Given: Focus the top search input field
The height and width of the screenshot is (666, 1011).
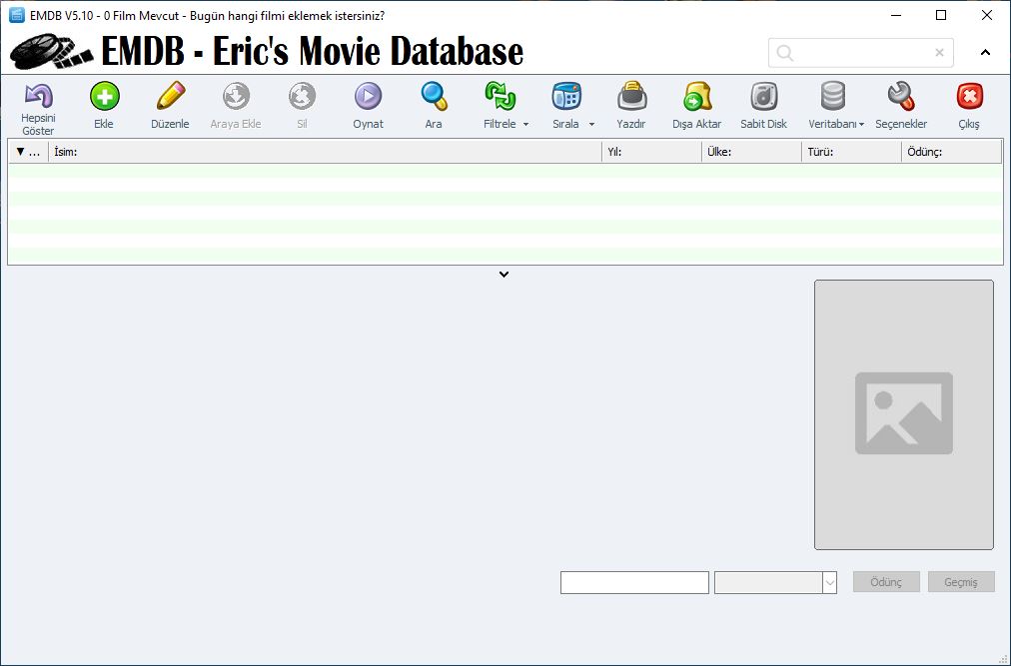Looking at the screenshot, I should [x=861, y=53].
